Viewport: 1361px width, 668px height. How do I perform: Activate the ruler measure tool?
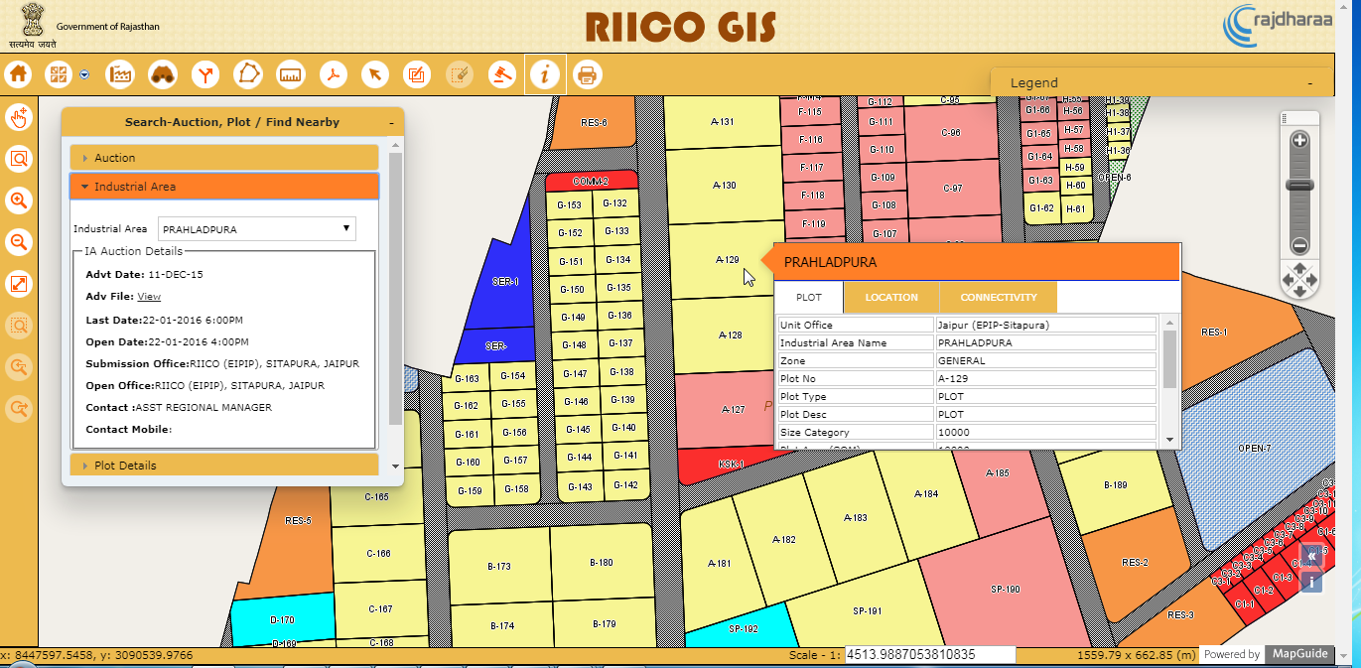[290, 74]
